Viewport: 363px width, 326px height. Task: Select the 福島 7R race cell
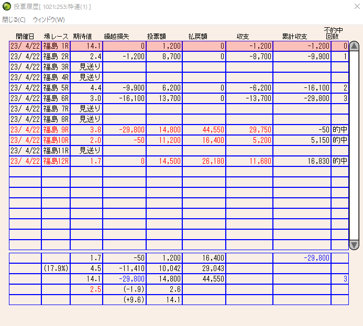tap(56, 109)
